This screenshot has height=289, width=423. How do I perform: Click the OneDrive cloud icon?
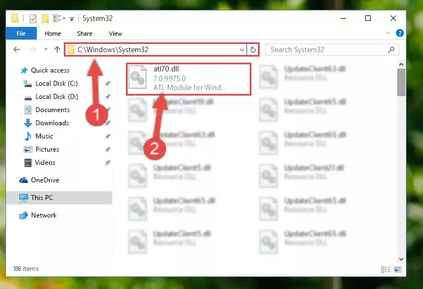pyautogui.click(x=24, y=180)
